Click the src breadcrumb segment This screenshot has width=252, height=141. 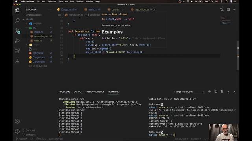[x=59, y=15]
